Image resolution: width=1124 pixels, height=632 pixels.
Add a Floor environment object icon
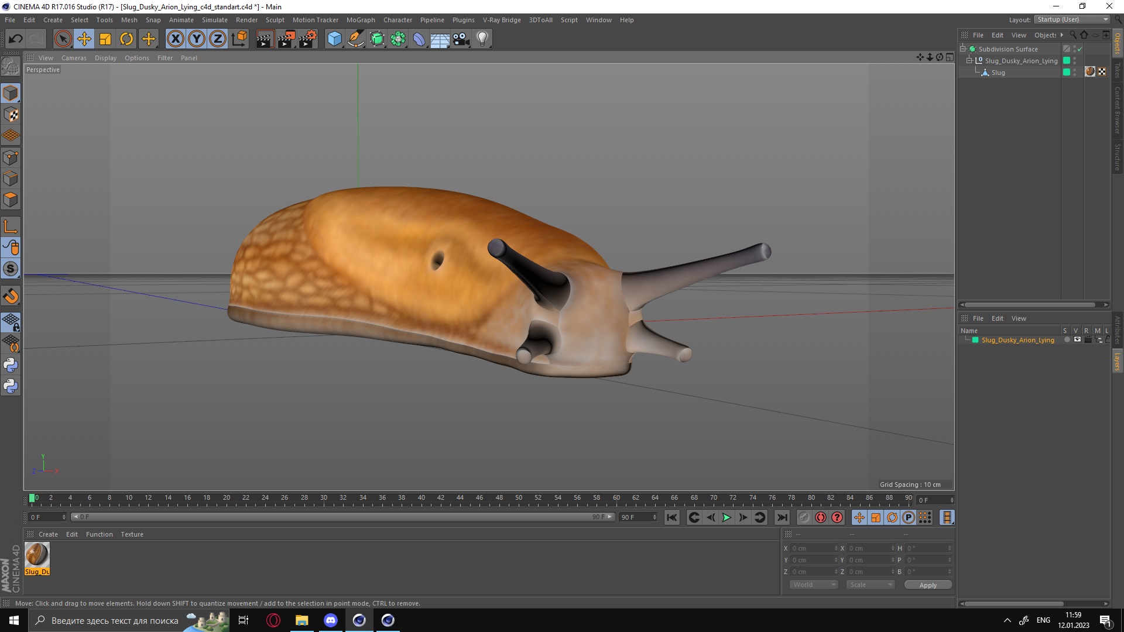[x=440, y=39]
